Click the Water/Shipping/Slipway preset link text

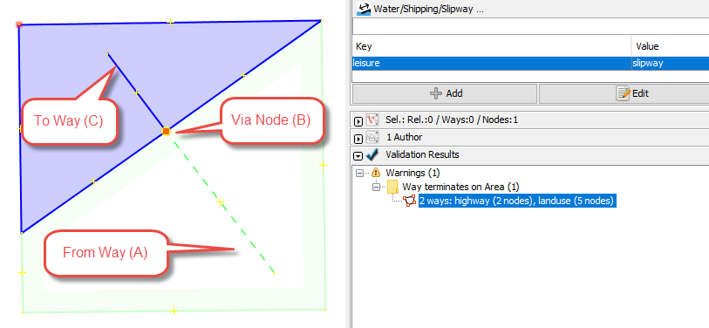(428, 9)
